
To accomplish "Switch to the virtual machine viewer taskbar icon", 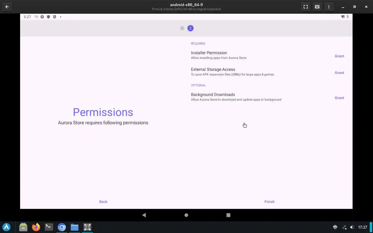I will 87,227.
